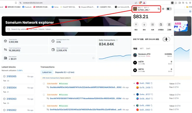Expand details of transaction 0x414a3a152e...
This screenshot has width=192, height=113.
click(44, 106)
